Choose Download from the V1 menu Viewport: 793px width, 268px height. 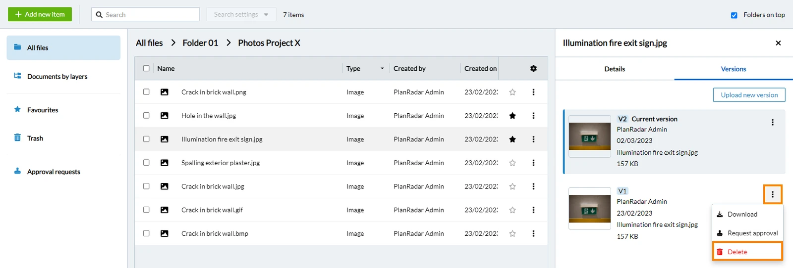click(x=747, y=214)
